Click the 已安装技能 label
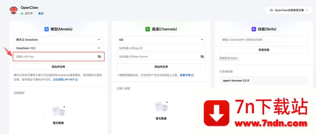This screenshot has height=134, width=316. [226, 72]
